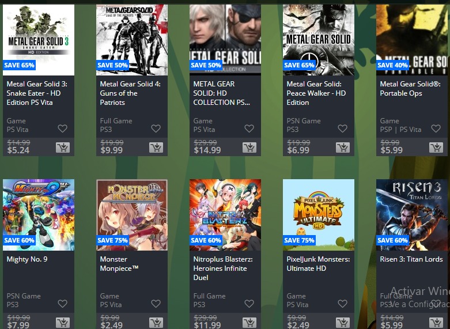The image size is (450, 329).
Task: Add Nitroplus Blasterz to cart
Action: pos(249,323)
